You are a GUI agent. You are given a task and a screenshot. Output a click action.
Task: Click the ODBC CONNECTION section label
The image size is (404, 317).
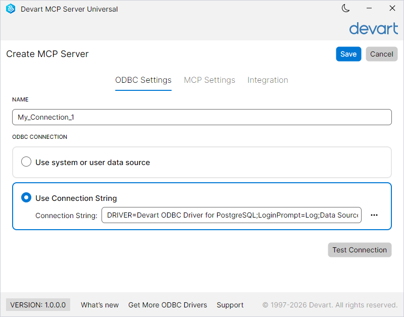pos(40,137)
